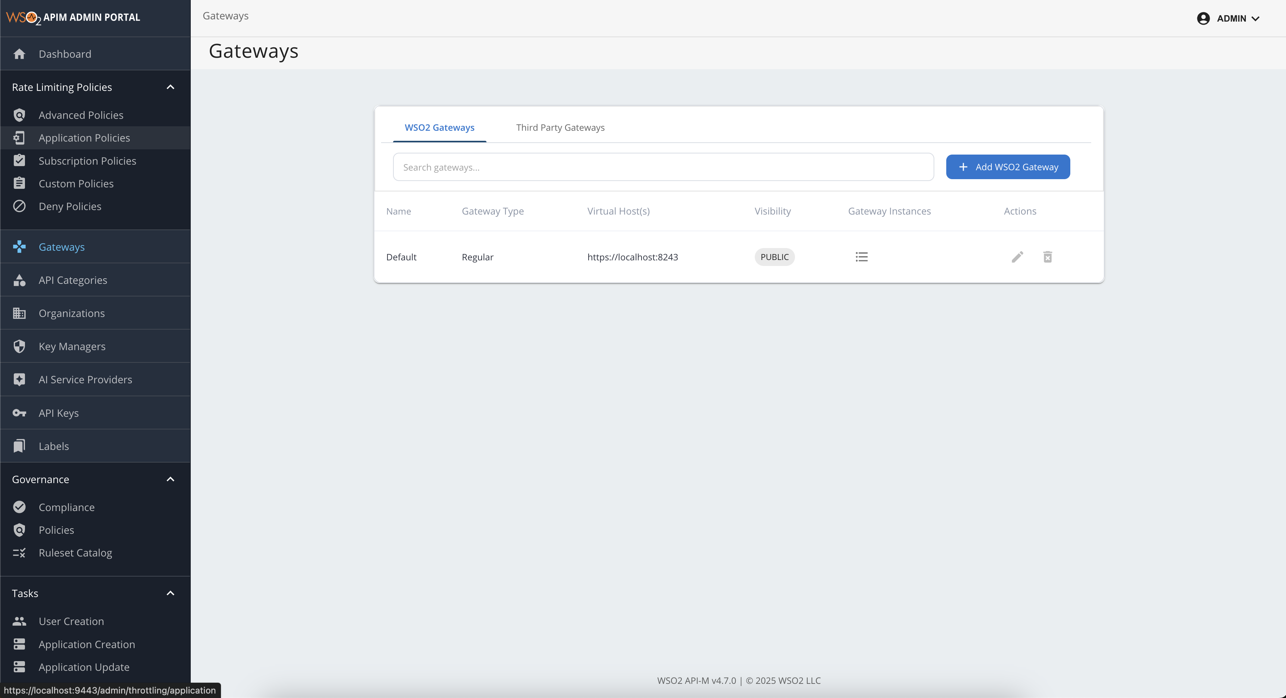Click the Subscription Policies clipboard icon

point(19,161)
